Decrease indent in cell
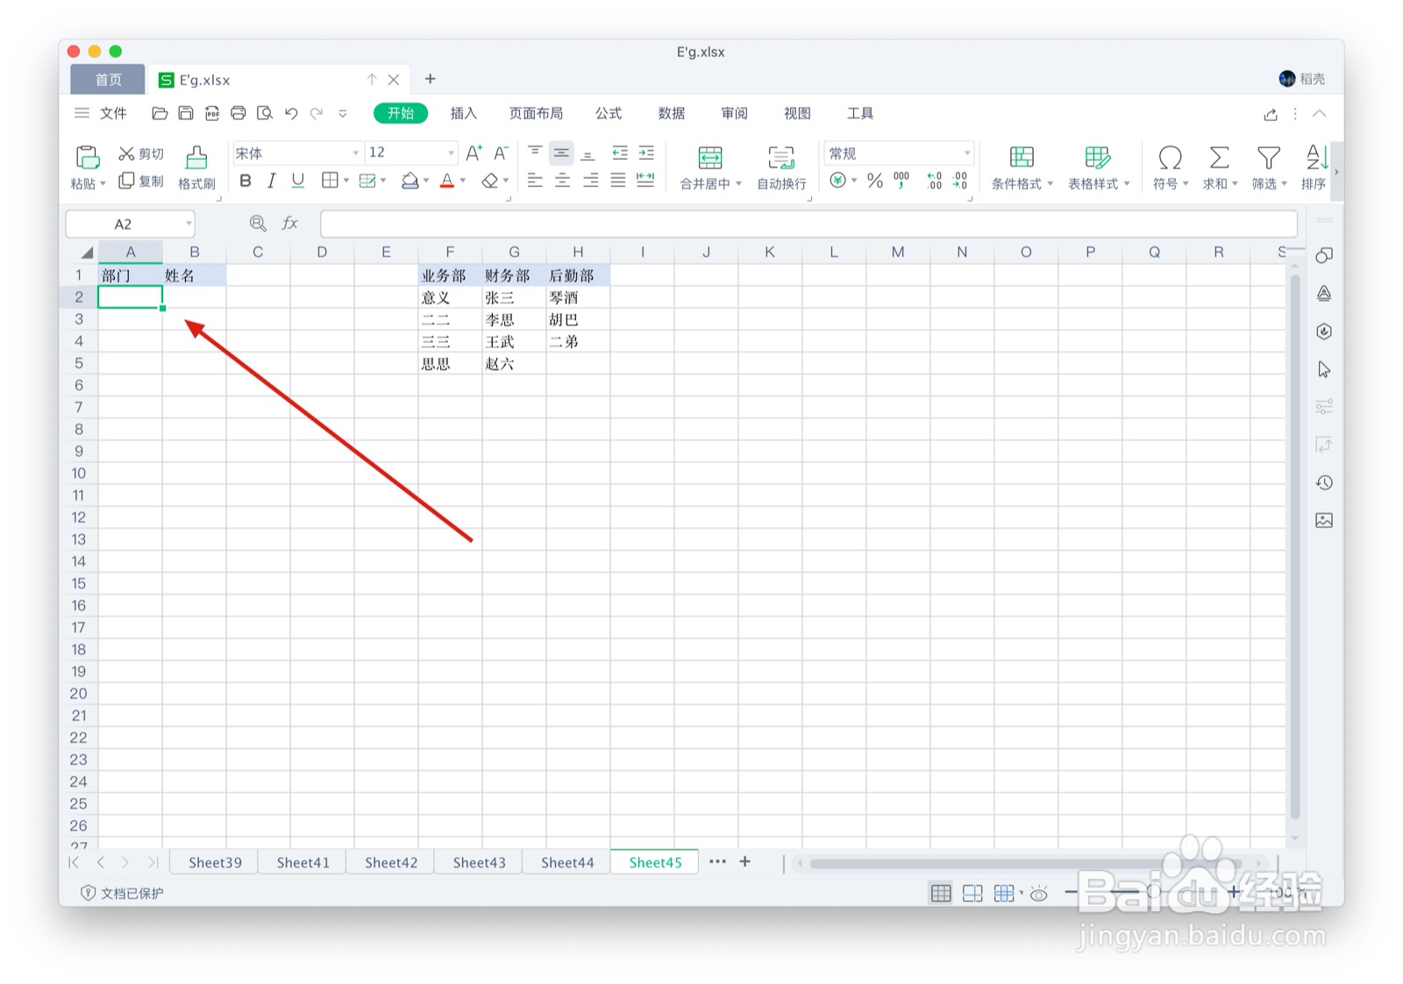 pyautogui.click(x=620, y=153)
